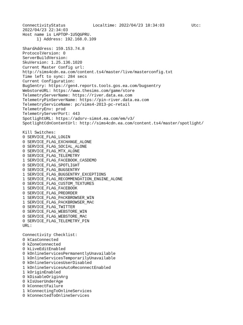Click the SpotlightURL adsrv-sims4 link

[x=95, y=118]
